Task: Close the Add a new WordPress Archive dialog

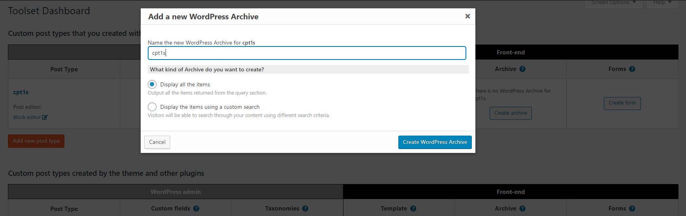Action: pyautogui.click(x=467, y=16)
